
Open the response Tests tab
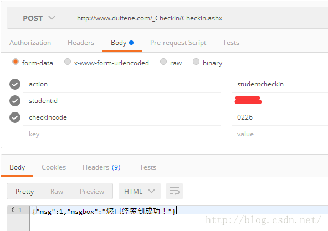pos(148,167)
